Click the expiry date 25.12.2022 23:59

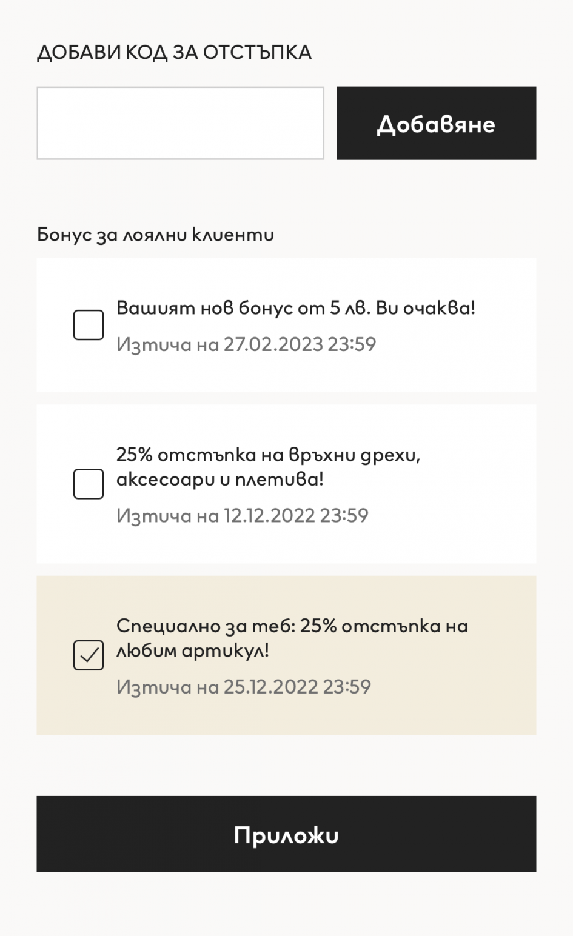pyautogui.click(x=243, y=687)
